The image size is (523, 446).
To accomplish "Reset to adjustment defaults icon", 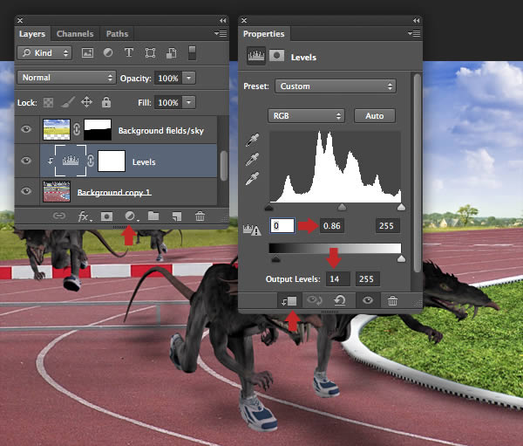I will 340,300.
